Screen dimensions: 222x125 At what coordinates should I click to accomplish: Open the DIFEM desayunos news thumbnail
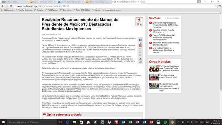154,86
